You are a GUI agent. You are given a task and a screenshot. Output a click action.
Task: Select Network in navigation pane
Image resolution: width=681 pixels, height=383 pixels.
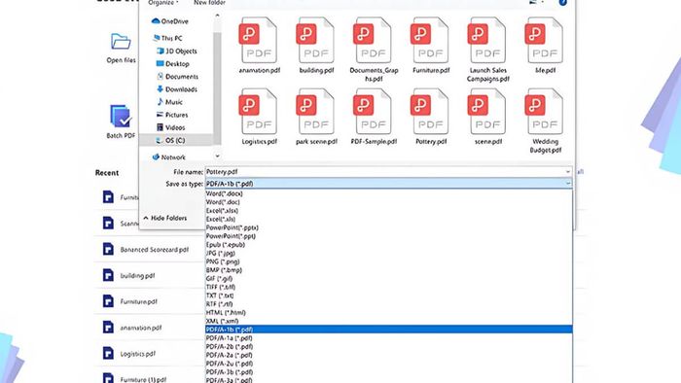coord(168,157)
